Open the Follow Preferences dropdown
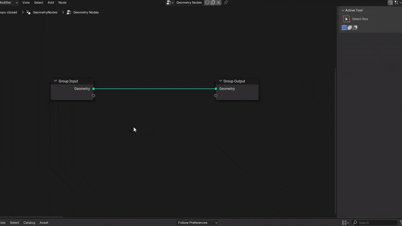This screenshot has height=226, width=402. [x=197, y=222]
